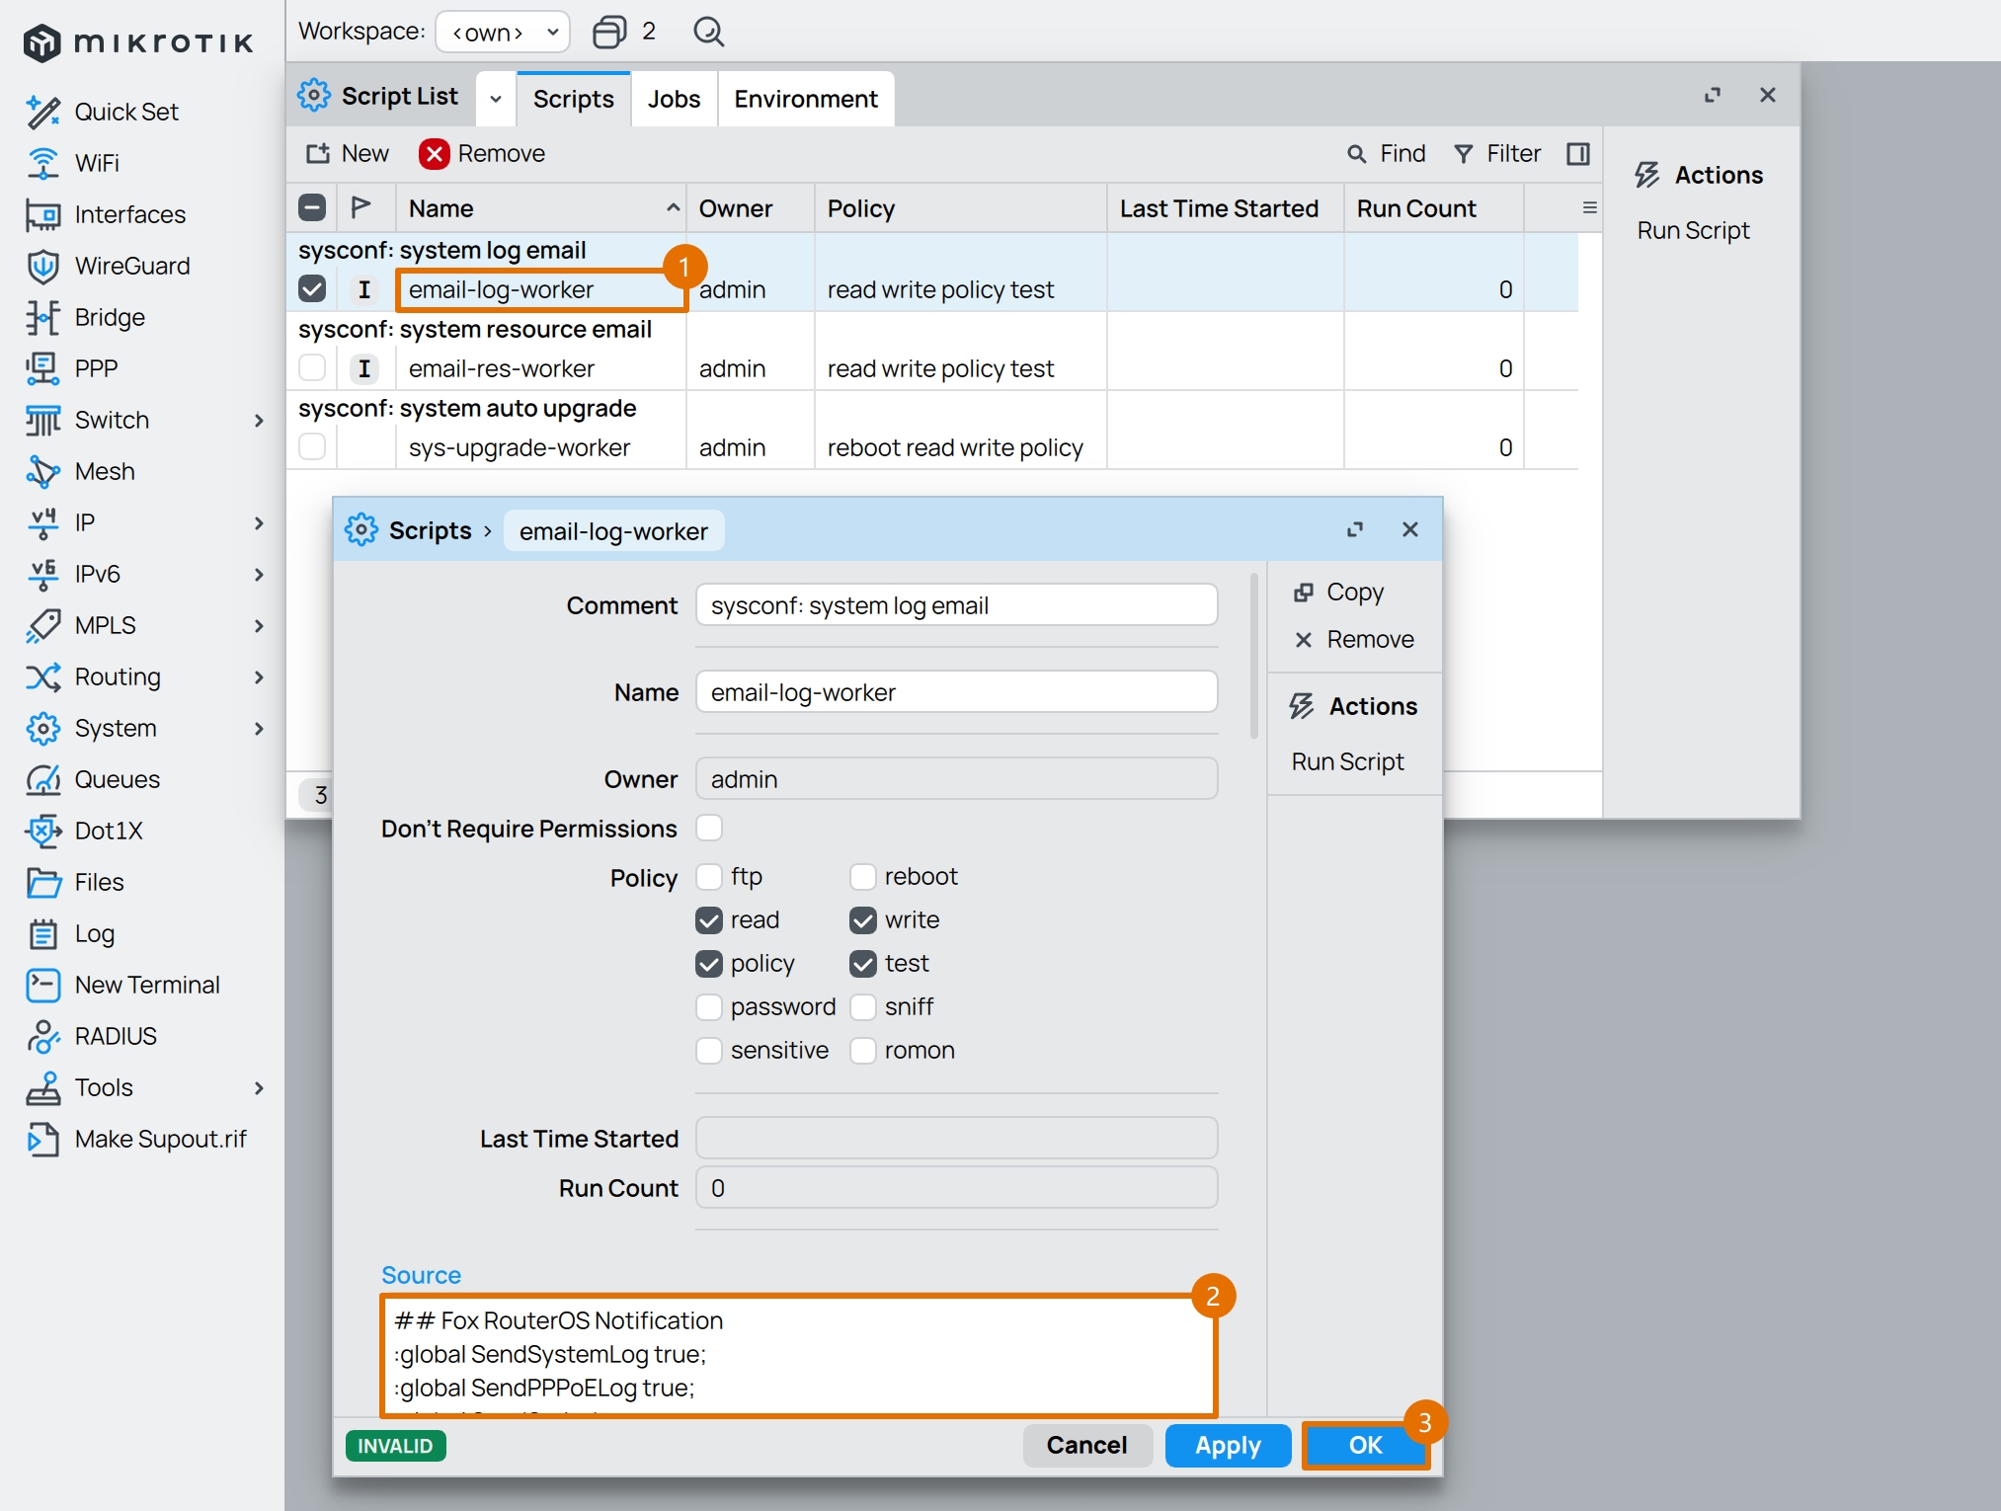Open the Log section icon

click(42, 933)
